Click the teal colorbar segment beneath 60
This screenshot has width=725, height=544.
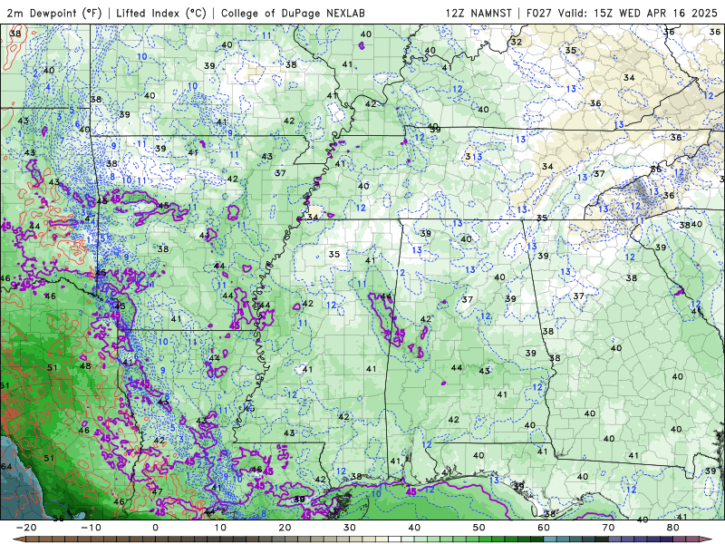[550, 539]
